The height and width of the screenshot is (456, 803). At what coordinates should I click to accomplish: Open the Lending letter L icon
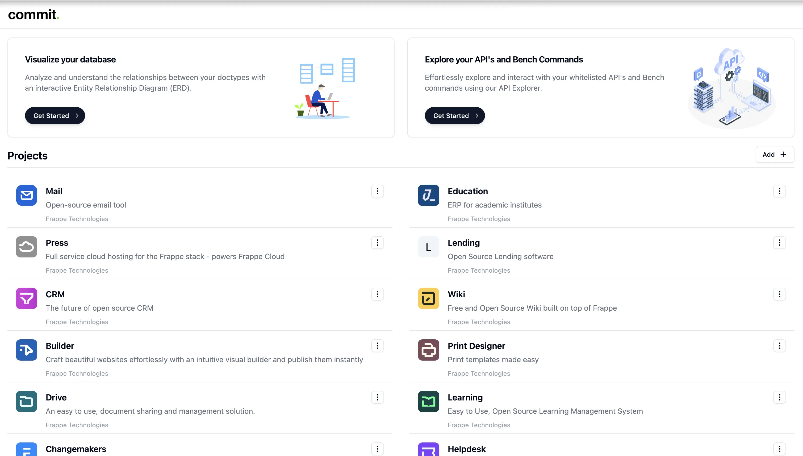click(428, 247)
